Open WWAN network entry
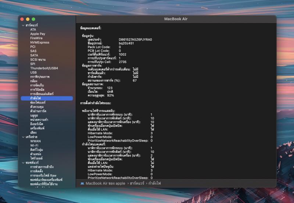294x203 pixels. point(35,141)
